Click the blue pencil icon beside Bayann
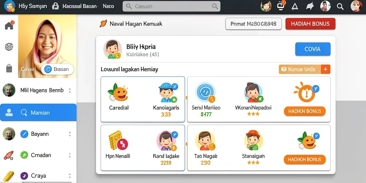The height and width of the screenshot is (183, 366). 24,134
